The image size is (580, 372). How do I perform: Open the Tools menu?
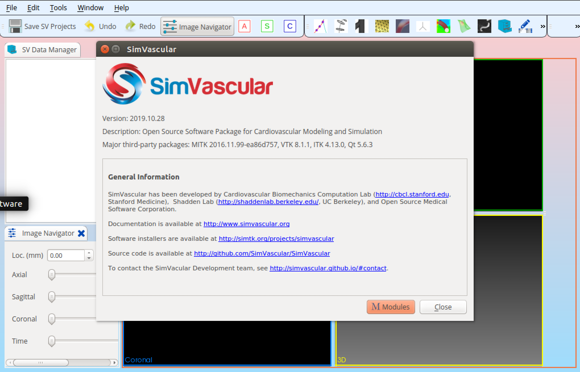pos(58,8)
